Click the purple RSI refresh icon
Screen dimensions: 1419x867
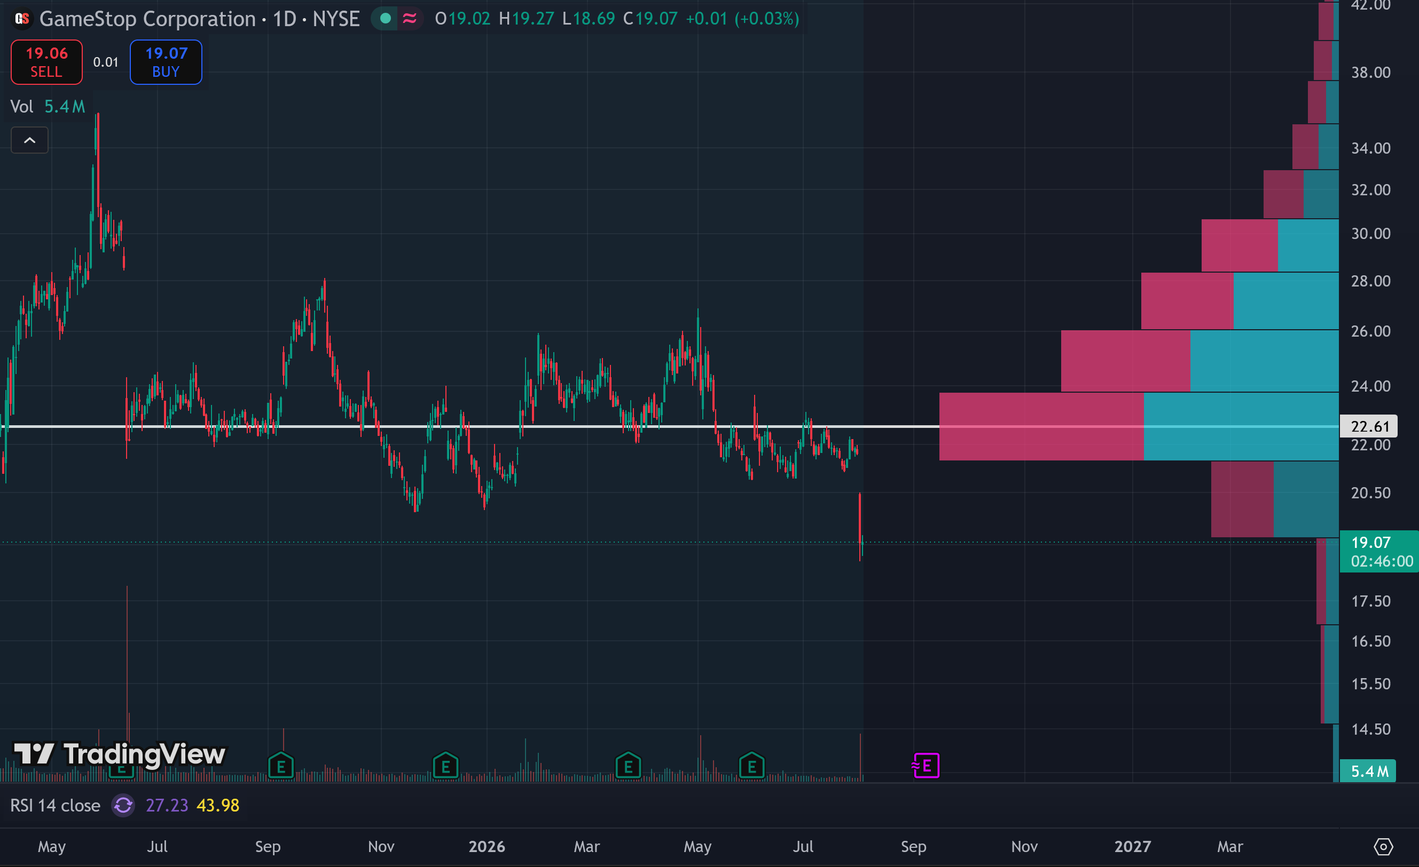pos(123,805)
